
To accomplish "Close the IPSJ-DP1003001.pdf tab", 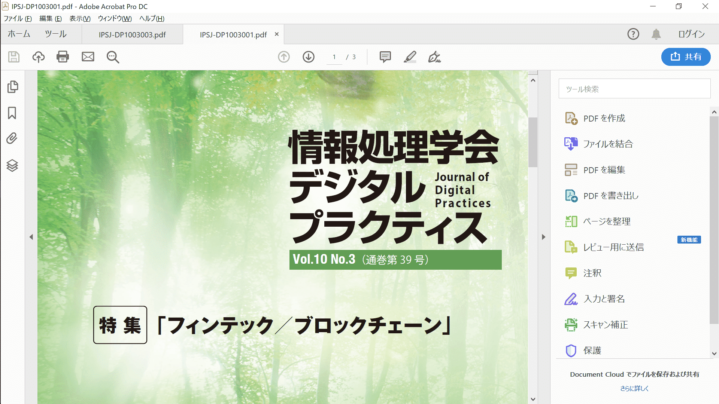I will (277, 34).
